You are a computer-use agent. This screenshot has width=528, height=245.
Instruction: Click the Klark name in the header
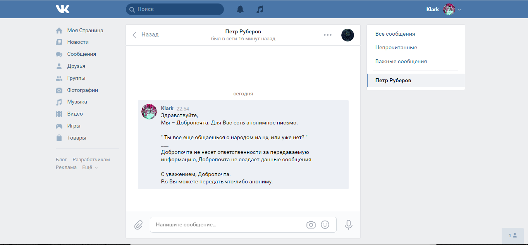[433, 9]
